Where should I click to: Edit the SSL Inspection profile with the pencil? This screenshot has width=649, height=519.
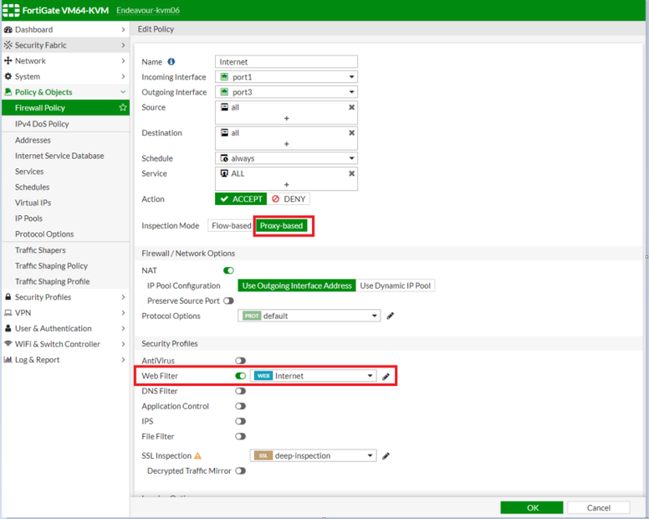tap(386, 456)
